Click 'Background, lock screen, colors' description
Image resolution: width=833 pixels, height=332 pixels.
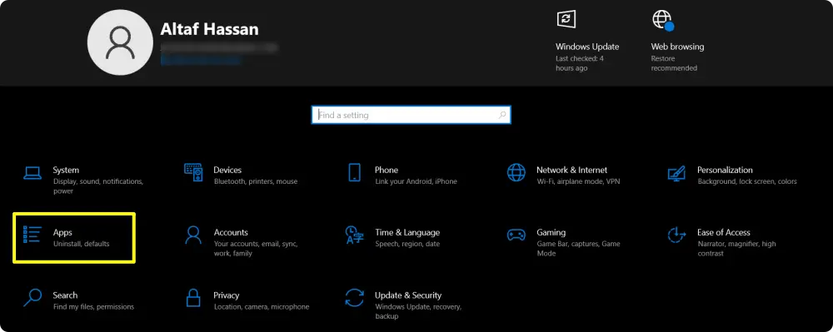(x=747, y=181)
